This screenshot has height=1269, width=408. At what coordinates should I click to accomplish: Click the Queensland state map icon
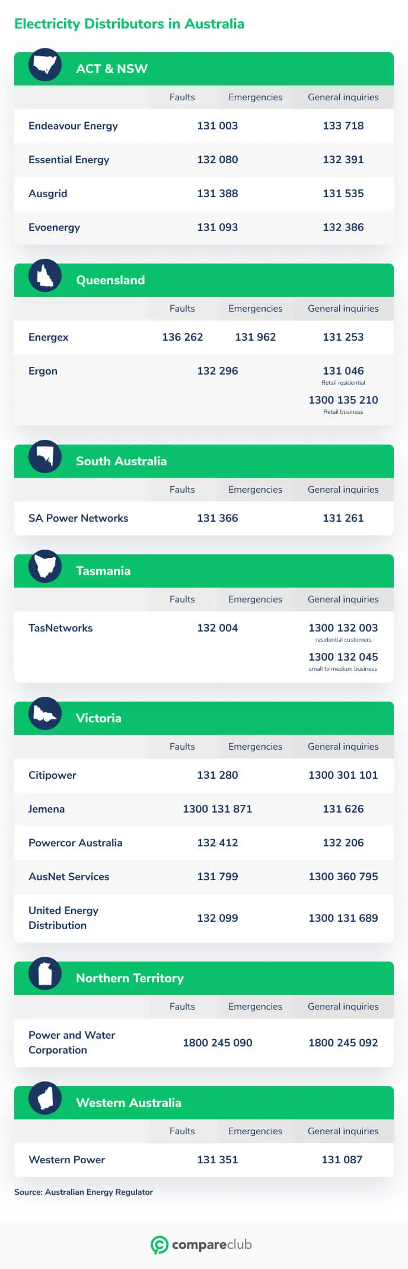tap(45, 276)
